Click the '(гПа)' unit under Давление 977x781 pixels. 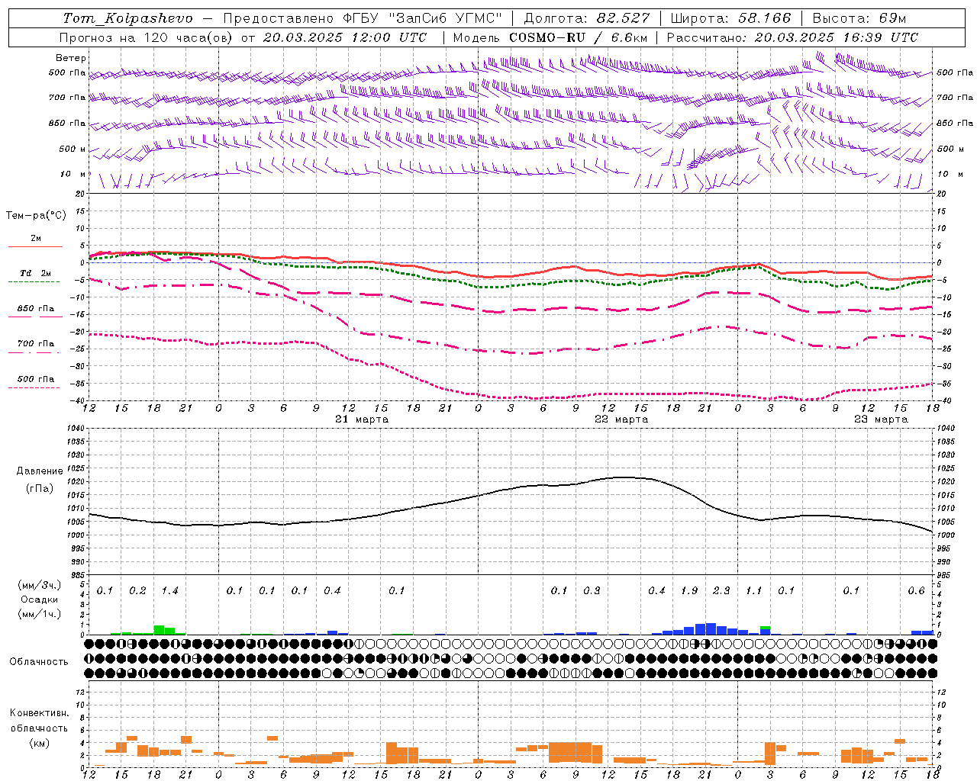40,489
